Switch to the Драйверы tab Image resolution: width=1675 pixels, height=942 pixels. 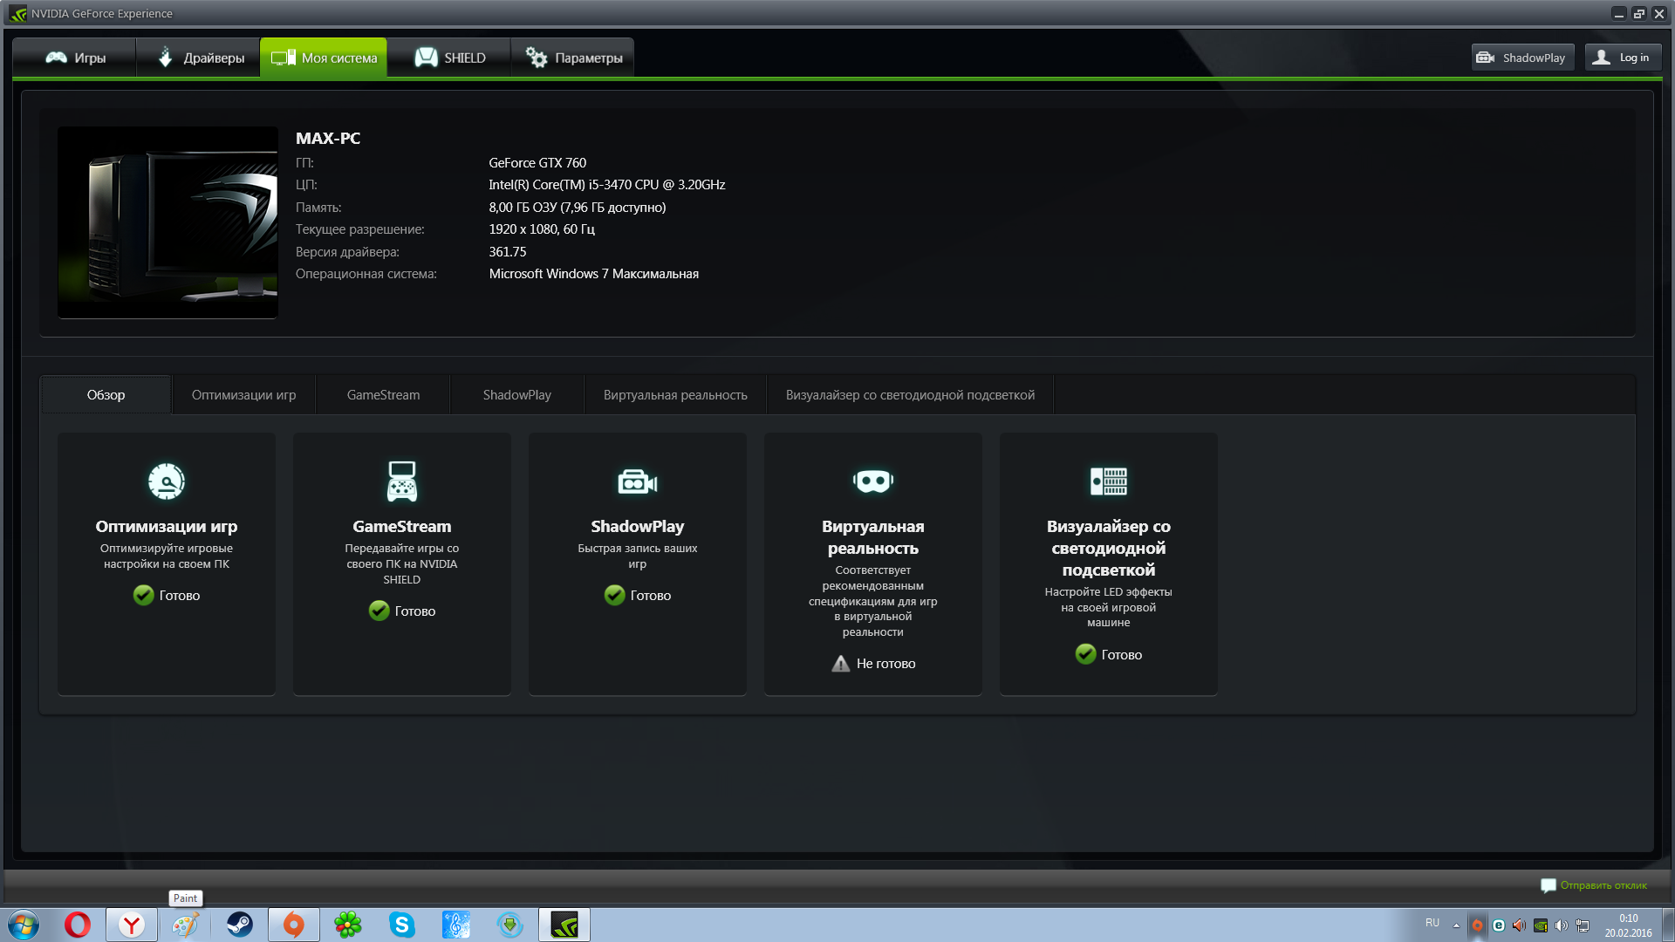pos(199,58)
